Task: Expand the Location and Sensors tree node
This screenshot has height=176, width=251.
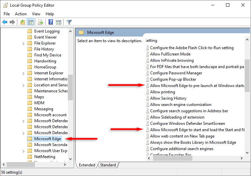Action: (24, 85)
